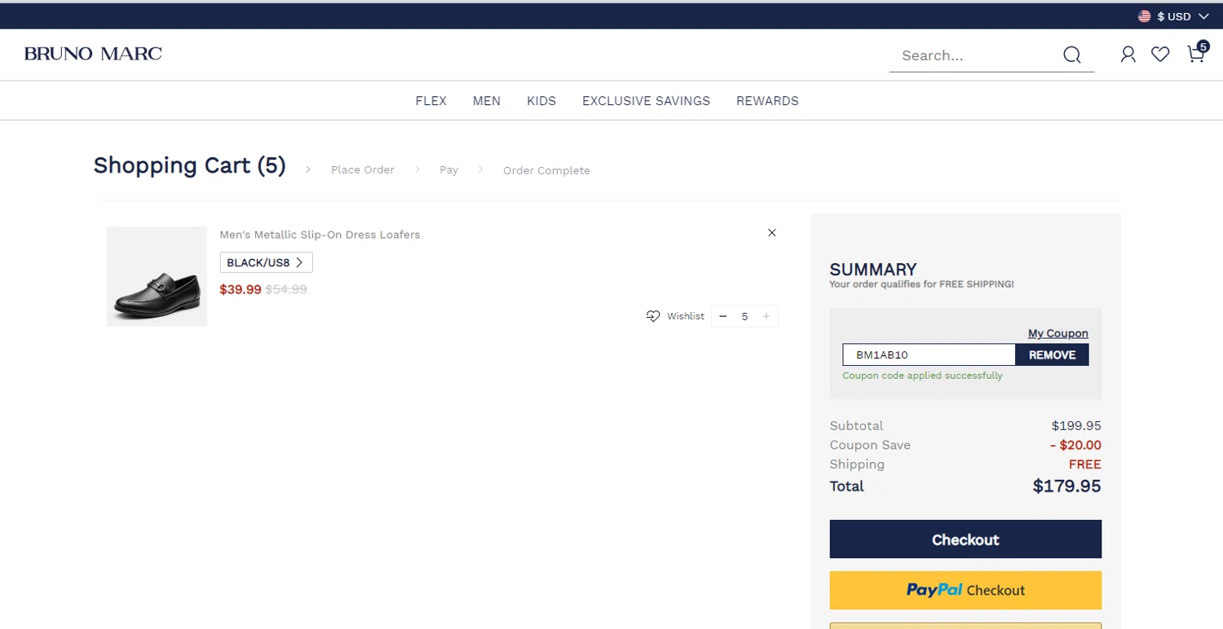The width and height of the screenshot is (1223, 629).
Task: Click the US flag currency icon
Action: coord(1145,16)
